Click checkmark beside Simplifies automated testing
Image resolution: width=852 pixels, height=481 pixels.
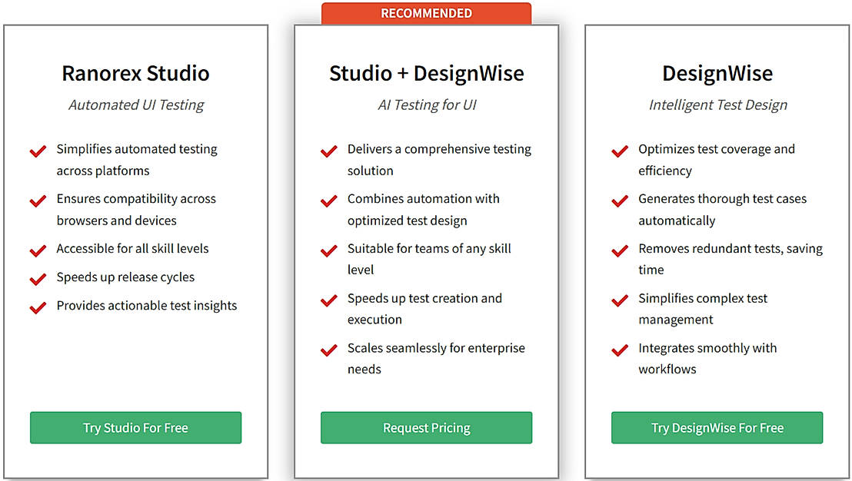coord(38,151)
